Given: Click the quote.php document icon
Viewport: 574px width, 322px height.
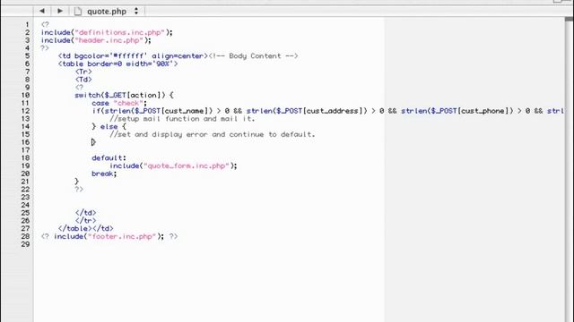Looking at the screenshot, I should point(78,12).
